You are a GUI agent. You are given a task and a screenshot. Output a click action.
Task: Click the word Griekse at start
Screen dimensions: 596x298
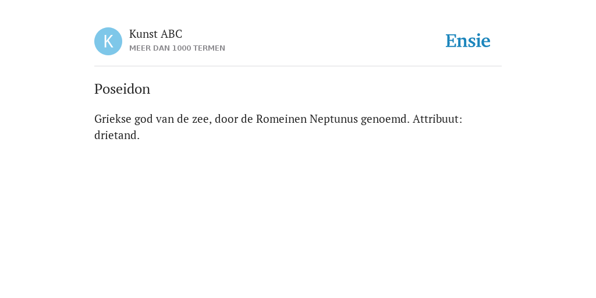click(x=112, y=119)
